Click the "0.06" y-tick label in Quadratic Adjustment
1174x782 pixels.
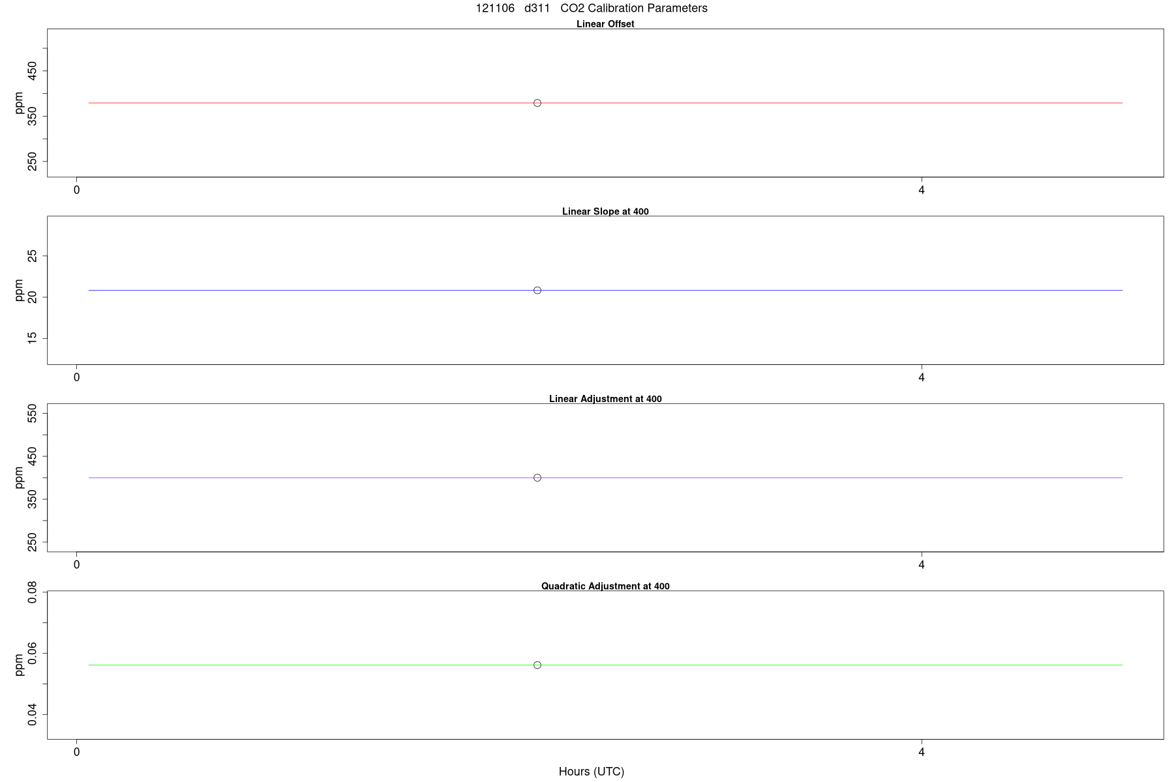pyautogui.click(x=33, y=653)
